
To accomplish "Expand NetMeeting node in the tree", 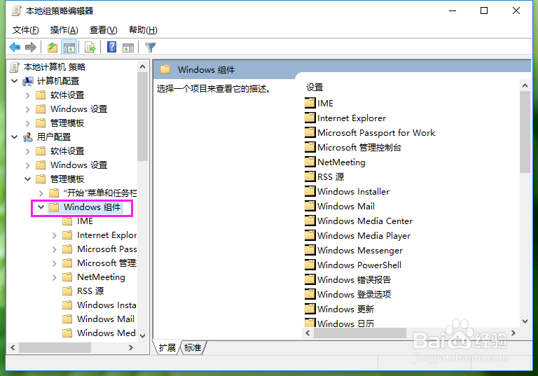I will [54, 277].
